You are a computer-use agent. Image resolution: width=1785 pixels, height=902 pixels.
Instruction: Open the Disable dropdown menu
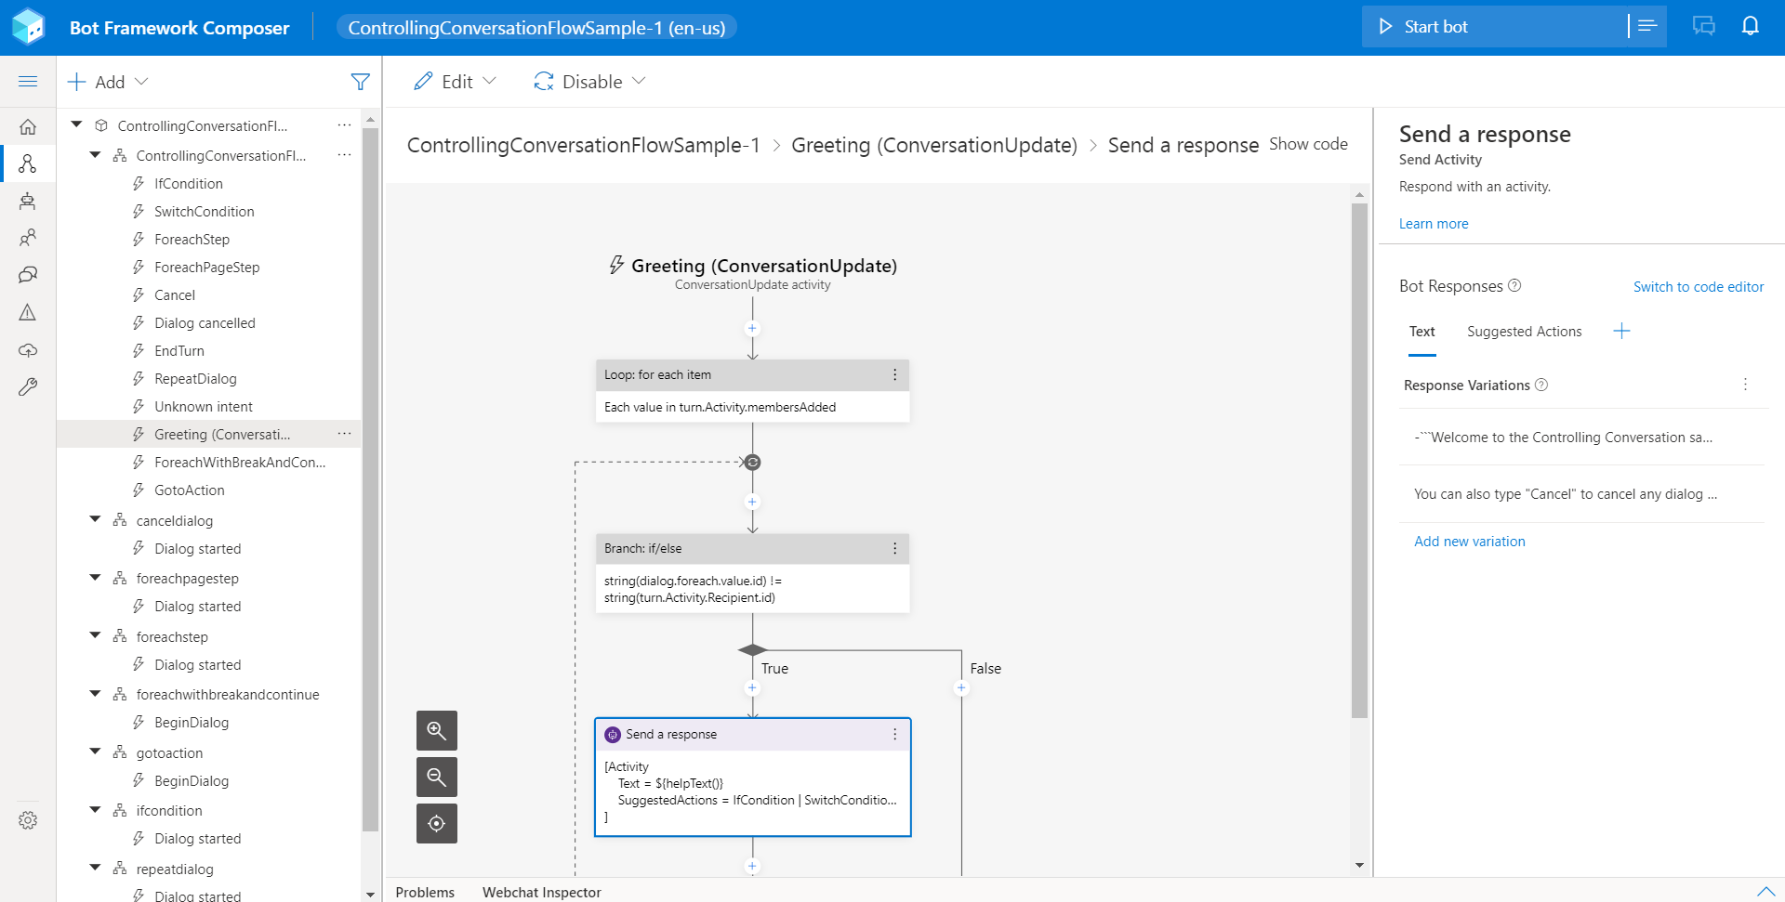click(589, 82)
